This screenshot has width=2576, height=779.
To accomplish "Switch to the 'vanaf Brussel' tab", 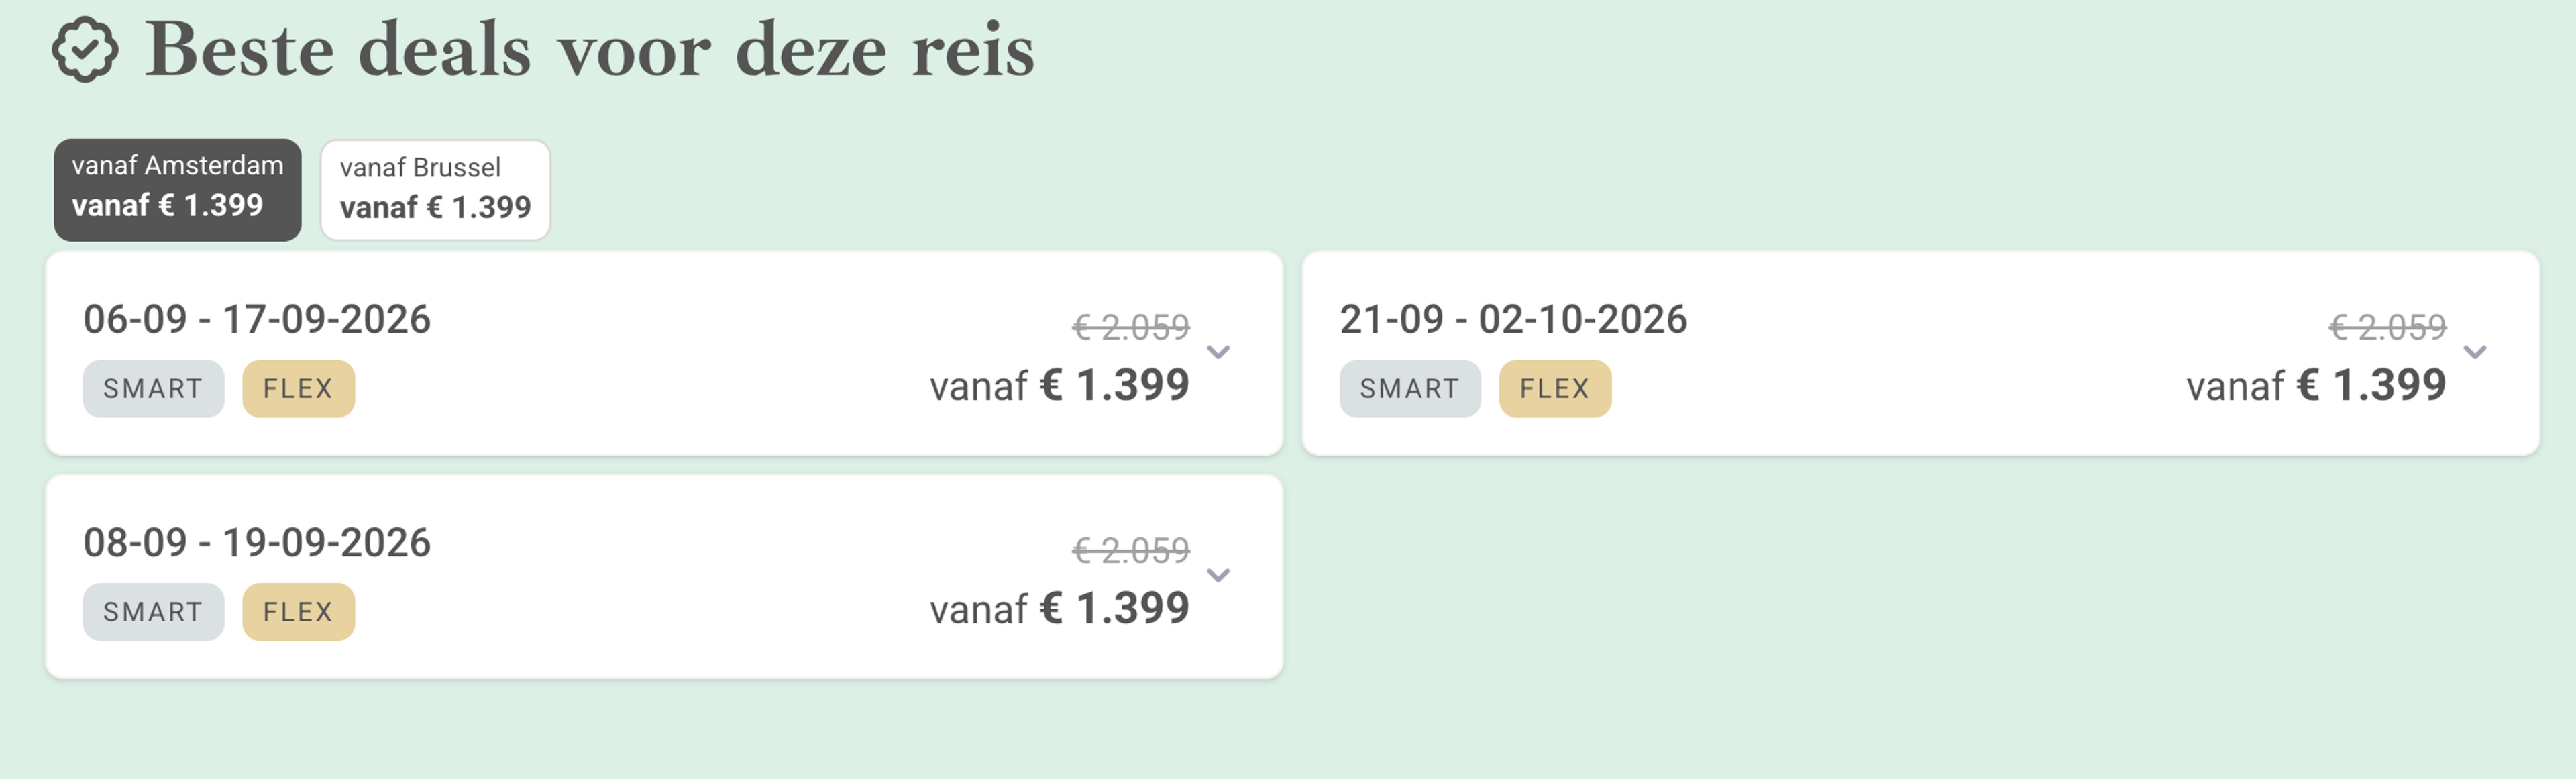I will point(435,190).
